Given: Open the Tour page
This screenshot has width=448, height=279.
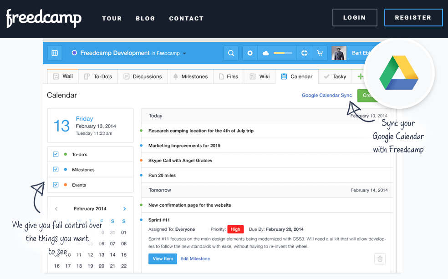Looking at the screenshot, I should (112, 18).
